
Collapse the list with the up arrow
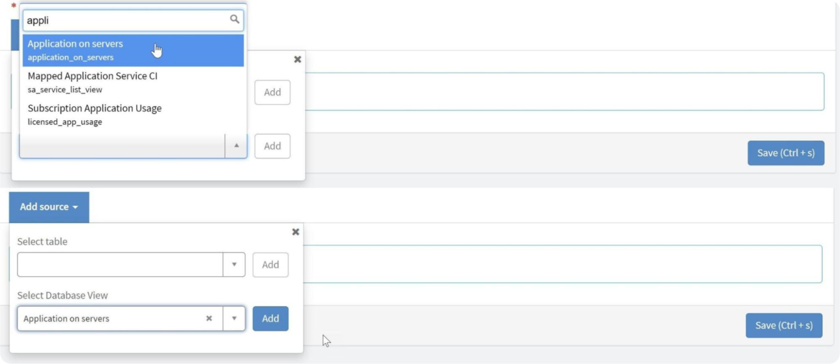[x=235, y=145]
